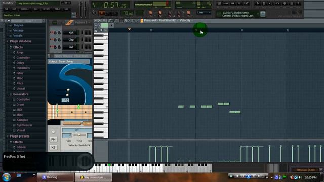Toggle the pattern/song mode switch
Viewport: 324px width, 182px height.
[94, 13]
